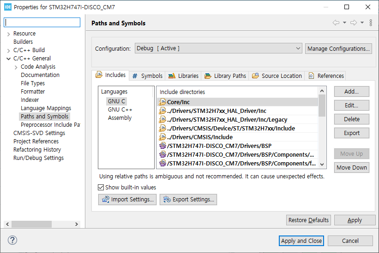This screenshot has width=379, height=253.
Task: Open the forward history dropdown arrow
Action: (362, 23)
